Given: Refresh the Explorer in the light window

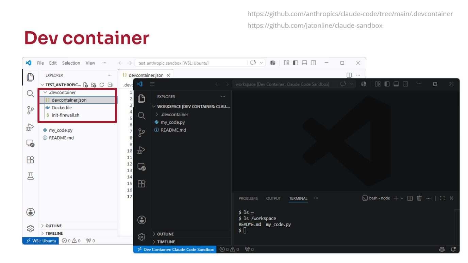Looking at the screenshot, I should [102, 85].
